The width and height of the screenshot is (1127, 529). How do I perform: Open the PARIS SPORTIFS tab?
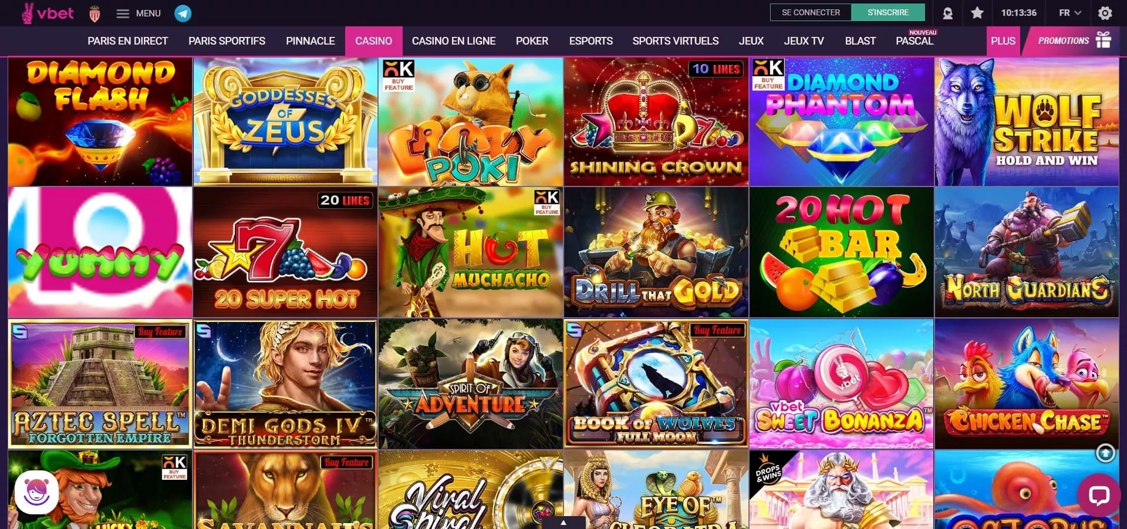pos(227,41)
